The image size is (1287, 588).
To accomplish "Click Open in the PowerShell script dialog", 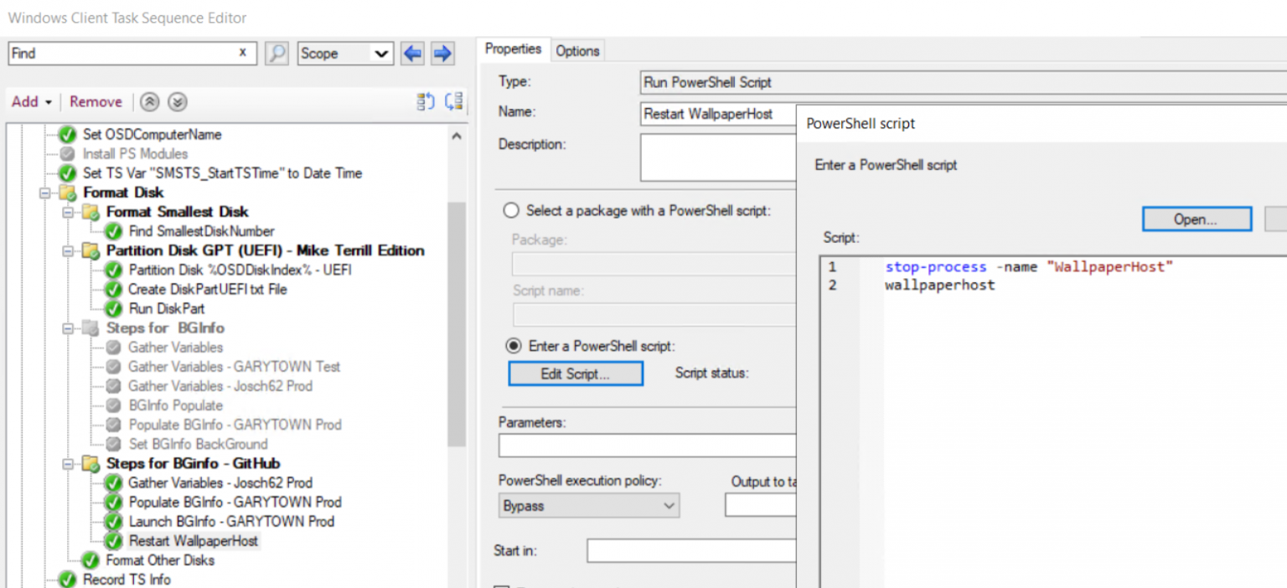I will (1196, 219).
